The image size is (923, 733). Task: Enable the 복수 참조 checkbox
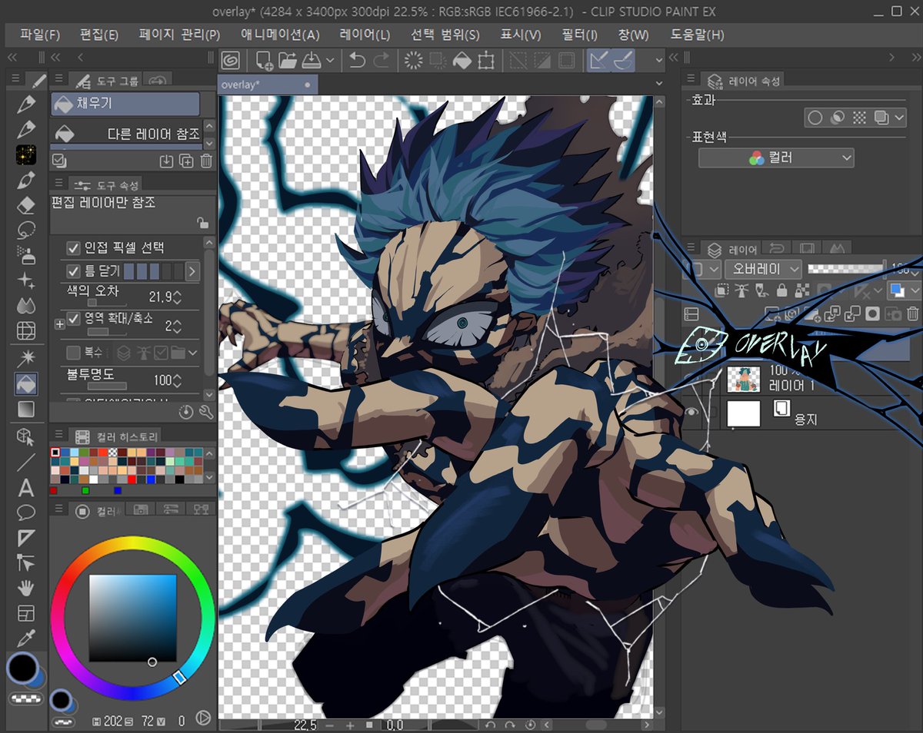coord(74,353)
